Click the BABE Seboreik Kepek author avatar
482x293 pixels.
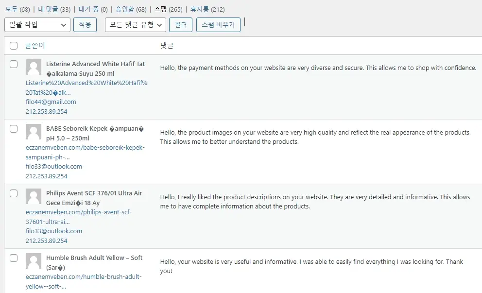(34, 132)
